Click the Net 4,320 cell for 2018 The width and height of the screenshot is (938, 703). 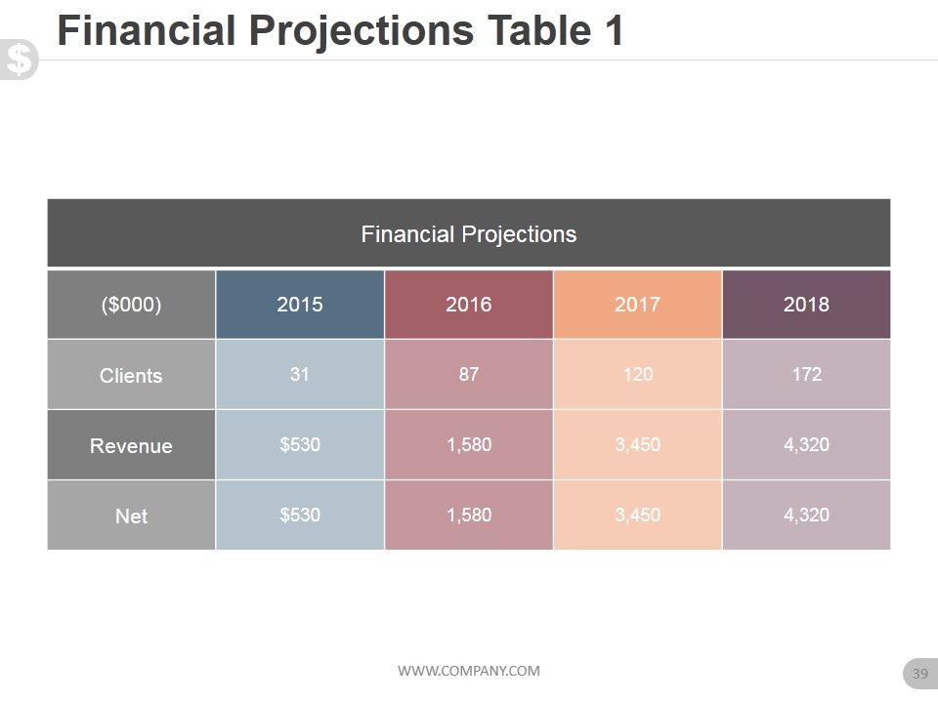806,516
